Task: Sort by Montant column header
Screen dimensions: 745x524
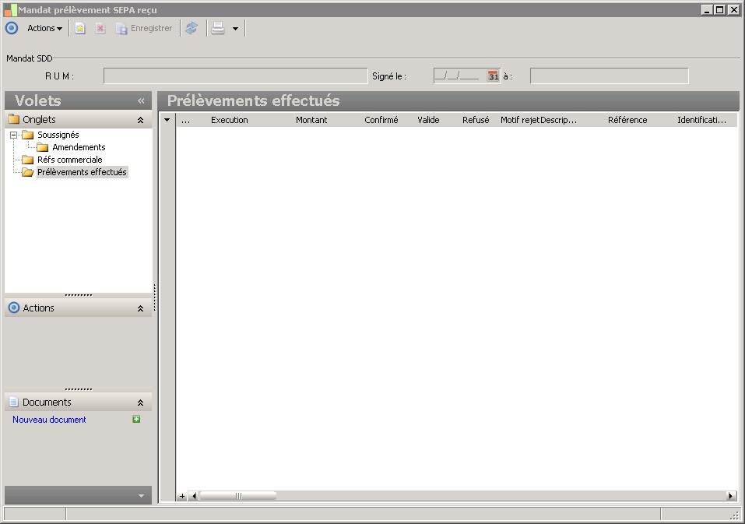Action: [311, 120]
